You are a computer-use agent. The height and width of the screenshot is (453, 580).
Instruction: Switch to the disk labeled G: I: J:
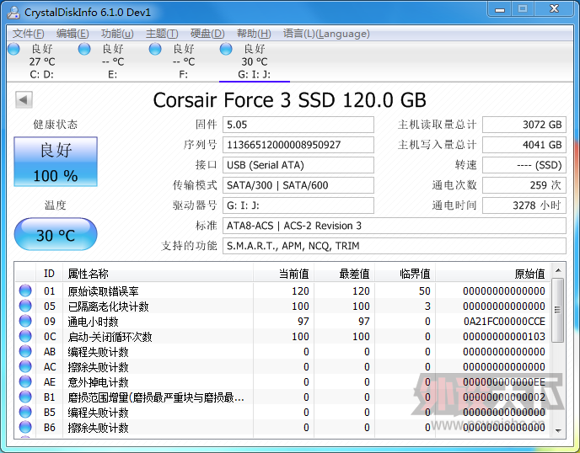[255, 61]
